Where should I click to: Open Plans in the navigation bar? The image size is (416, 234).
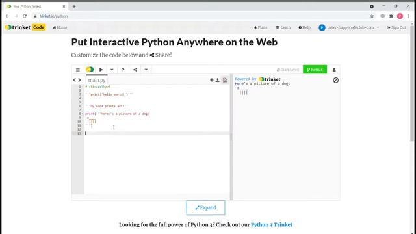[x=261, y=27]
